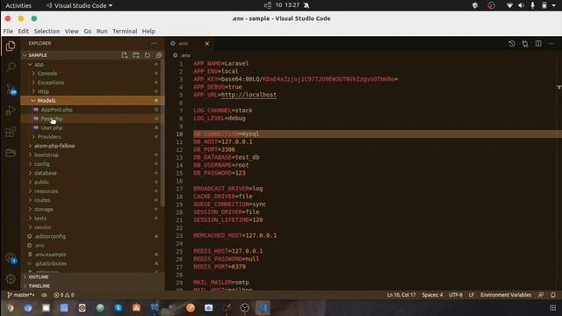The width and height of the screenshot is (562, 316).
Task: Click the New File icon in the SAMPLE header
Action: 125,55
